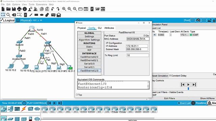Open the RIP routing section
216x121 pixels.
point(89,50)
